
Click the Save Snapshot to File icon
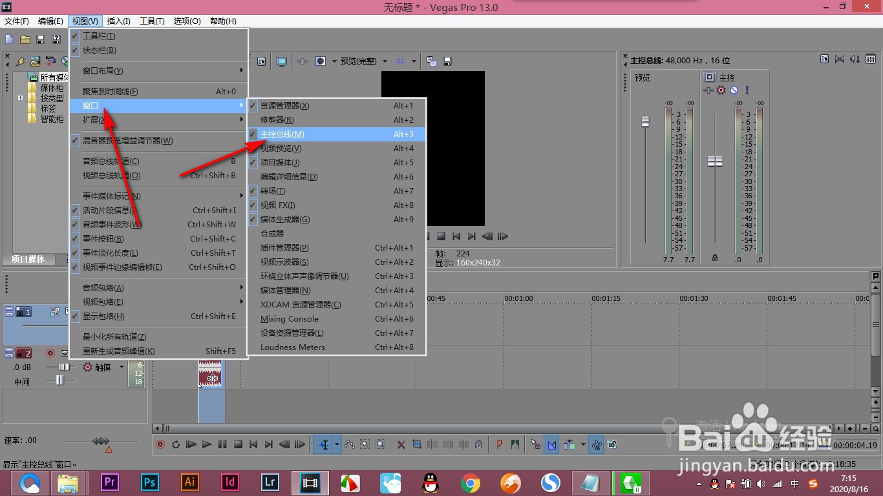[447, 61]
